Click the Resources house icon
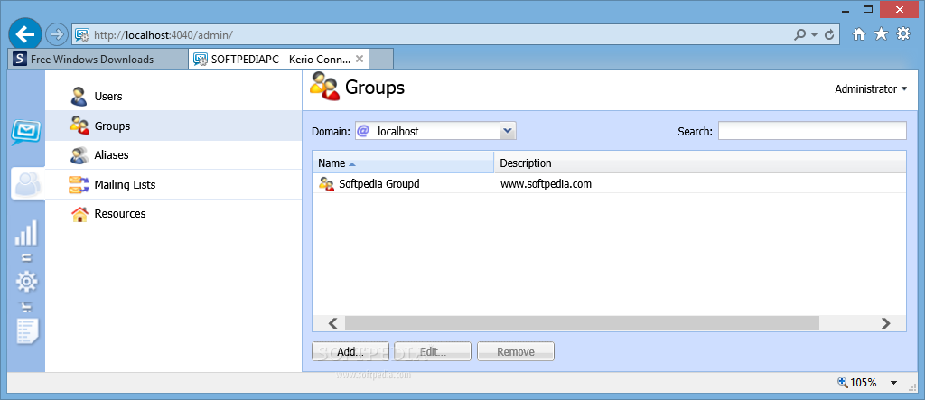This screenshot has height=400, width=925. click(x=79, y=214)
